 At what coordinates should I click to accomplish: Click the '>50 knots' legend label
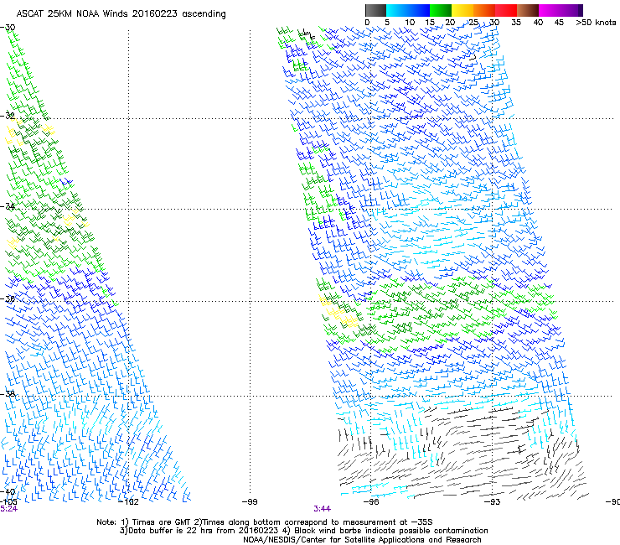[x=596, y=23]
